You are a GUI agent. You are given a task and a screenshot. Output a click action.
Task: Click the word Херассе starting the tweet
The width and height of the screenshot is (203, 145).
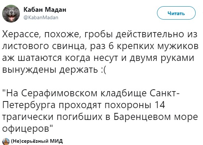(x=21, y=35)
